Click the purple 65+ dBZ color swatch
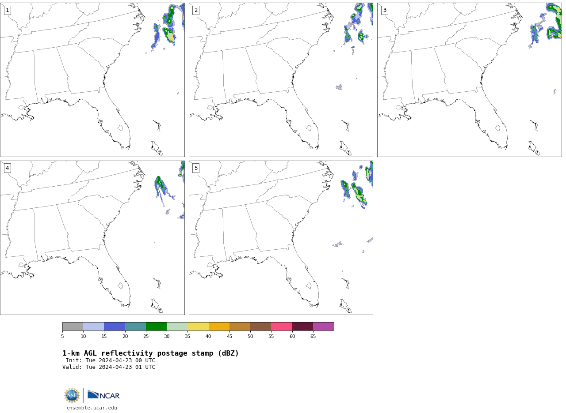 (324, 327)
